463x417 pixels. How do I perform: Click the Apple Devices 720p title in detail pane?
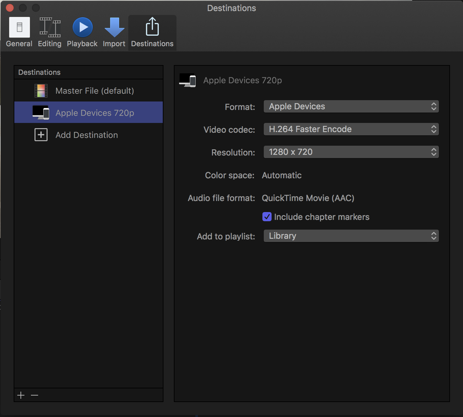(x=243, y=80)
